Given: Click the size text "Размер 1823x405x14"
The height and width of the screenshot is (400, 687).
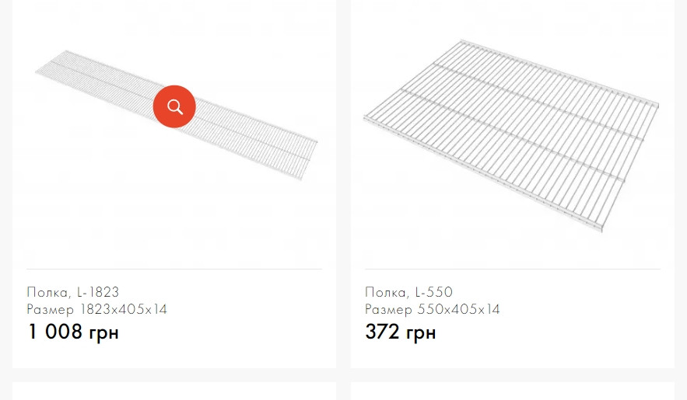Looking at the screenshot, I should click(97, 309).
